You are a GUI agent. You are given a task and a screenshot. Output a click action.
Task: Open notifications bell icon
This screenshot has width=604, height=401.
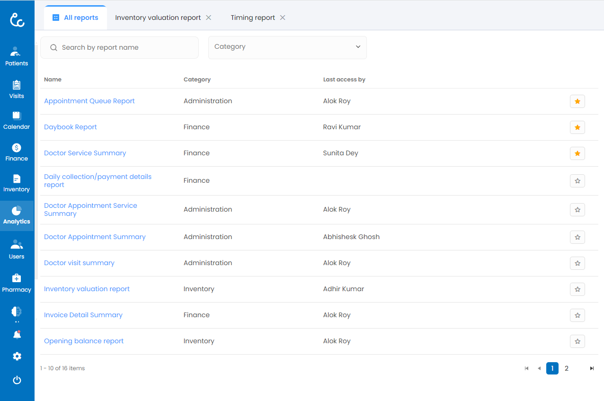(x=17, y=335)
